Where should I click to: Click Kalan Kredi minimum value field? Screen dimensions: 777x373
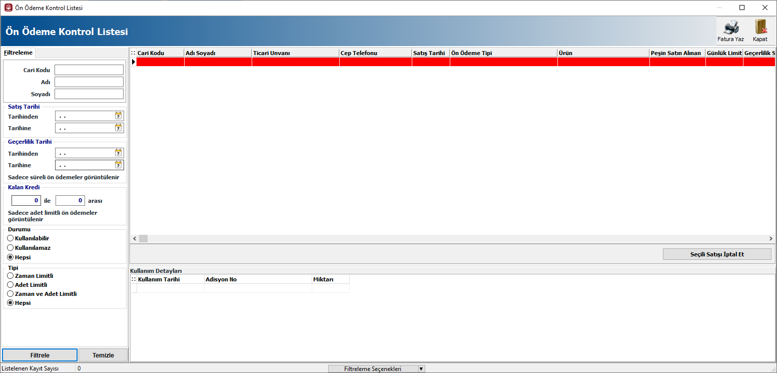pos(26,200)
